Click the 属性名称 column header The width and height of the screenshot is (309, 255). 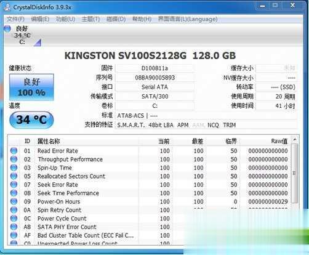click(x=86, y=141)
